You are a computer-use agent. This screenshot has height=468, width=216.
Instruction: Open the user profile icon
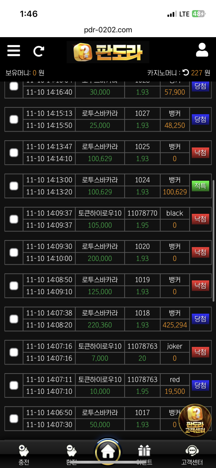pyautogui.click(x=202, y=50)
